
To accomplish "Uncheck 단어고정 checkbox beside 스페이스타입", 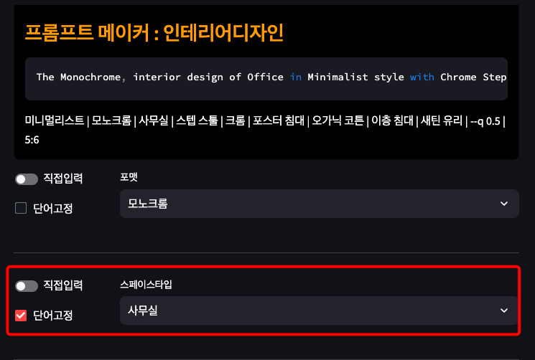I will pyautogui.click(x=21, y=316).
